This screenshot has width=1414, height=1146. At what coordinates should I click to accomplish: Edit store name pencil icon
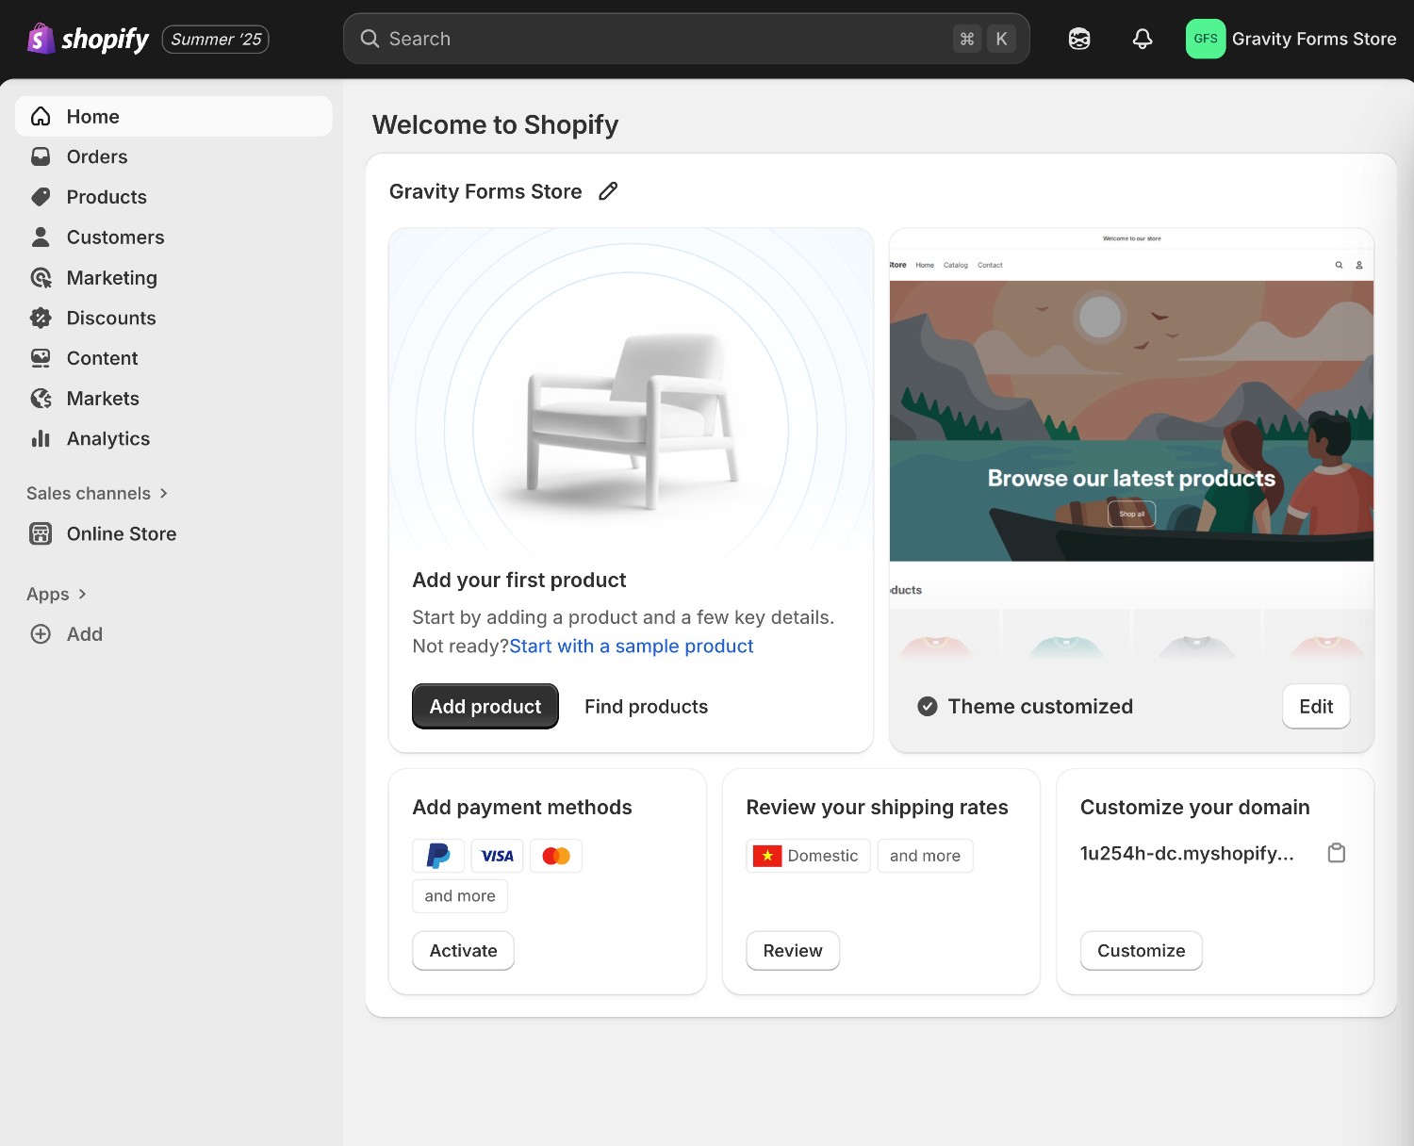[608, 191]
